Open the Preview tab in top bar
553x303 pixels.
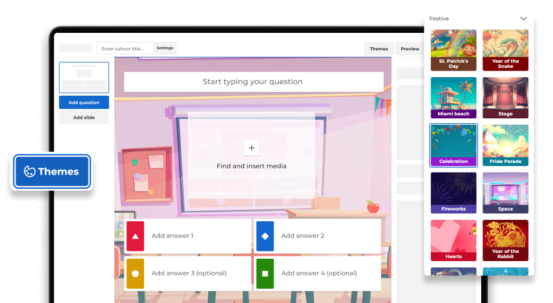[x=410, y=48]
